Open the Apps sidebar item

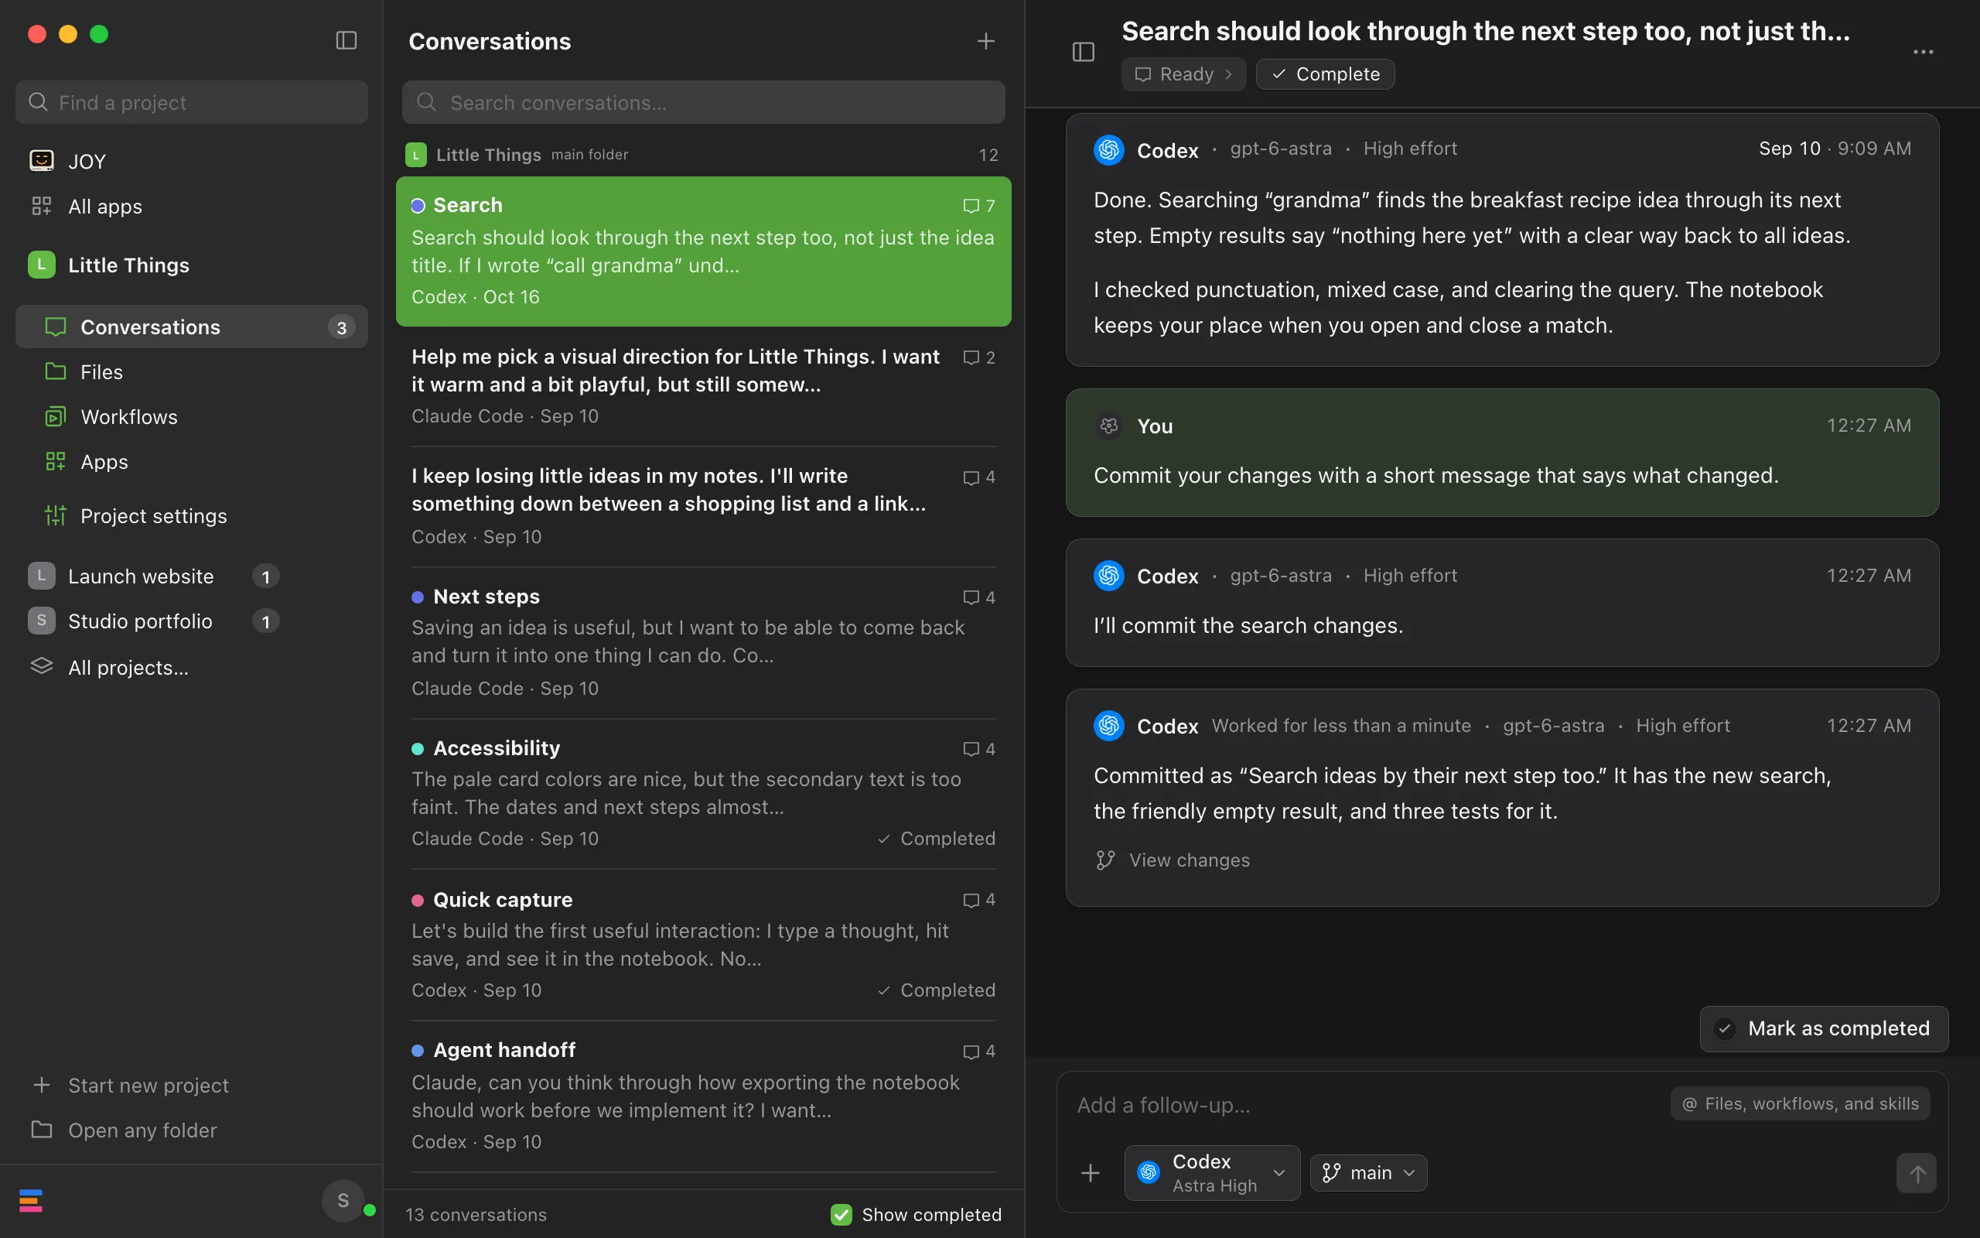pos(192,462)
